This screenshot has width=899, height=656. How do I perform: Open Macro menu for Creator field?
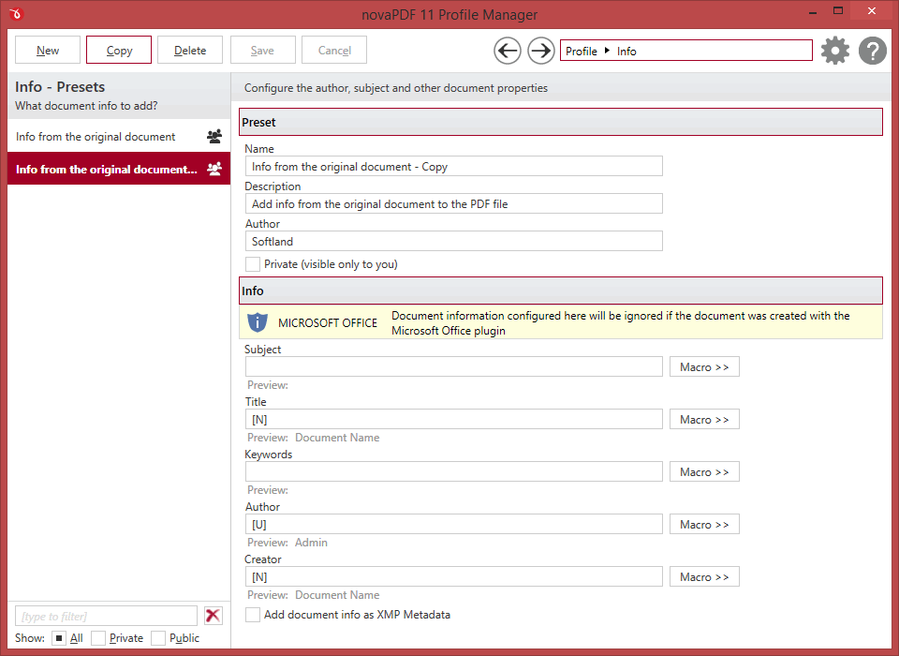click(x=704, y=576)
